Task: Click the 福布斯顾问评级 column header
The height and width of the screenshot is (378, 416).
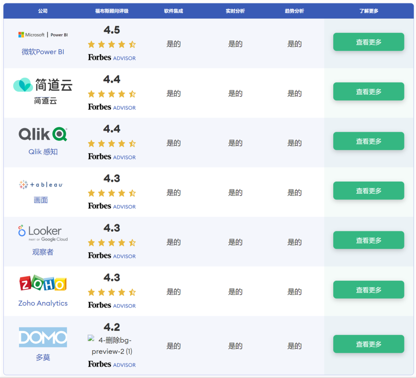Action: pos(112,11)
